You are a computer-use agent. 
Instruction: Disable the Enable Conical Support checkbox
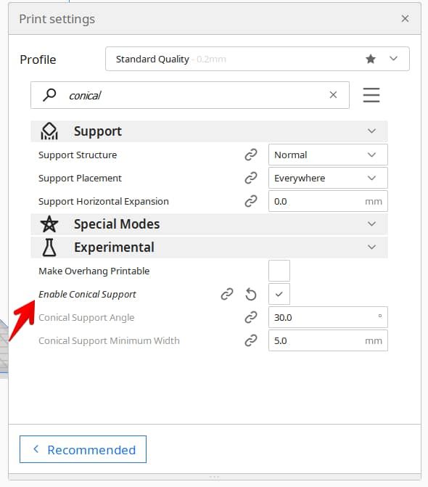pyautogui.click(x=279, y=294)
